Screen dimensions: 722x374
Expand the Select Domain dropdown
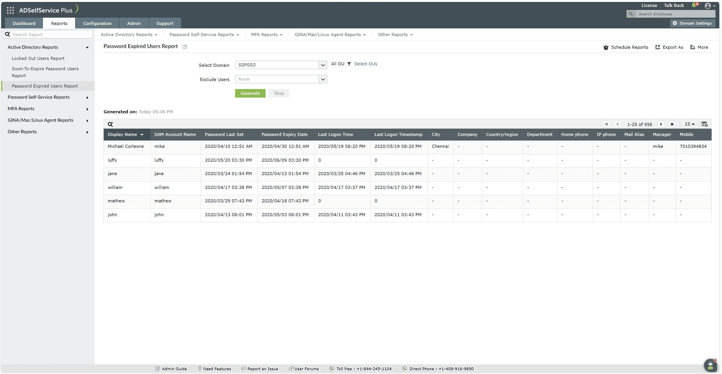pyautogui.click(x=323, y=65)
